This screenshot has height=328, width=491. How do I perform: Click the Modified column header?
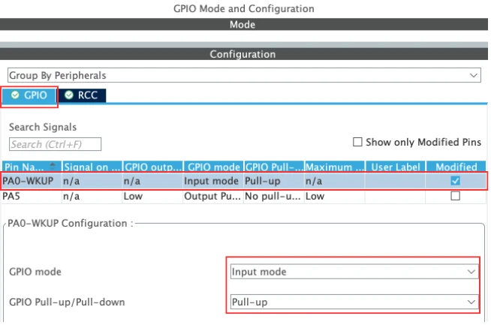[x=456, y=167]
